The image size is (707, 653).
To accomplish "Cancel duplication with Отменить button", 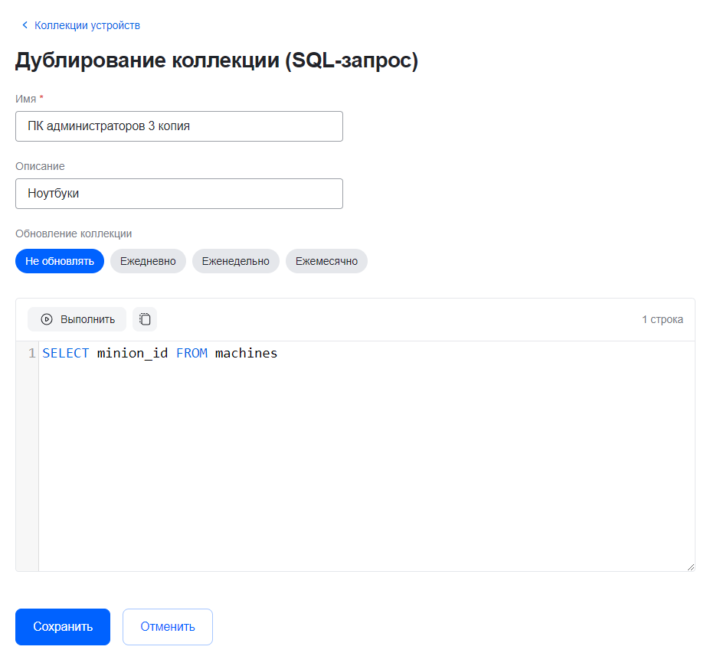I will coord(167,627).
